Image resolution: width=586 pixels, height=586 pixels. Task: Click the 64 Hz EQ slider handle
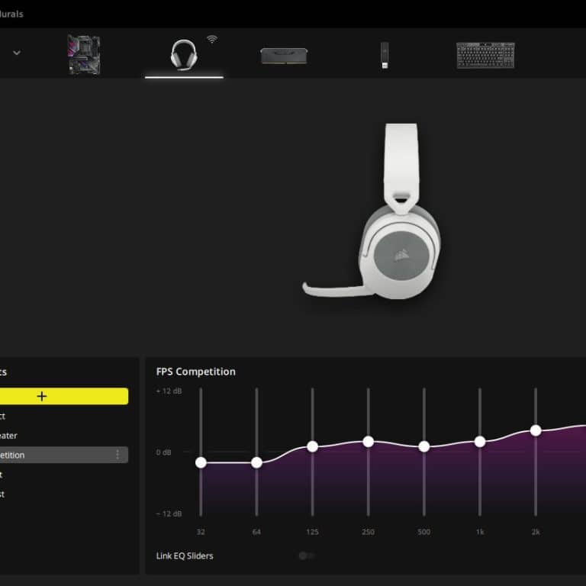pos(256,462)
